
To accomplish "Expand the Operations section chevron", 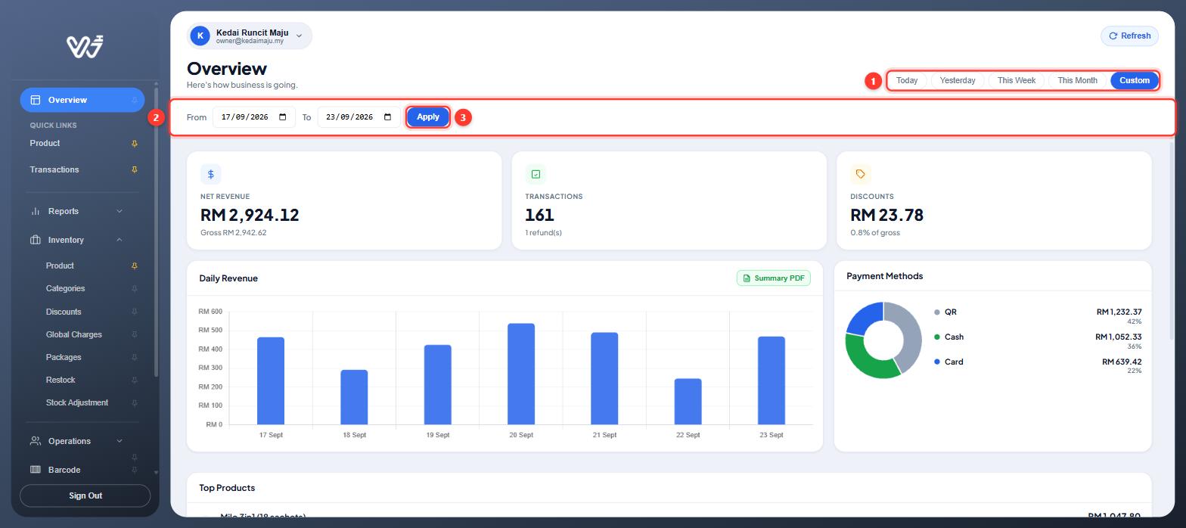I will click(120, 441).
